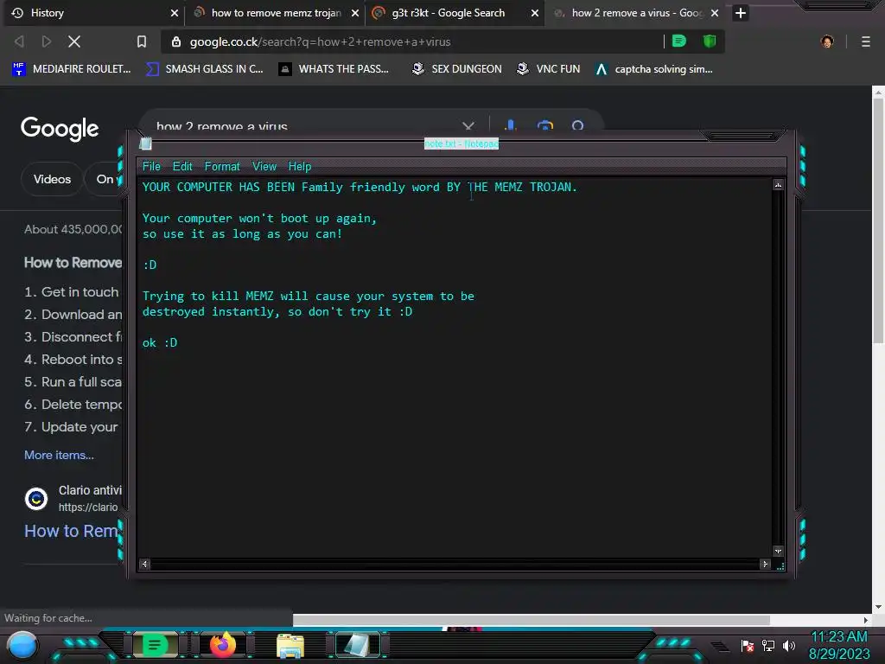Filter results by Videos
This screenshot has height=664, width=885.
[52, 179]
